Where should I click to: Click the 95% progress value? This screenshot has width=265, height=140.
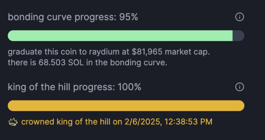pos(129,17)
